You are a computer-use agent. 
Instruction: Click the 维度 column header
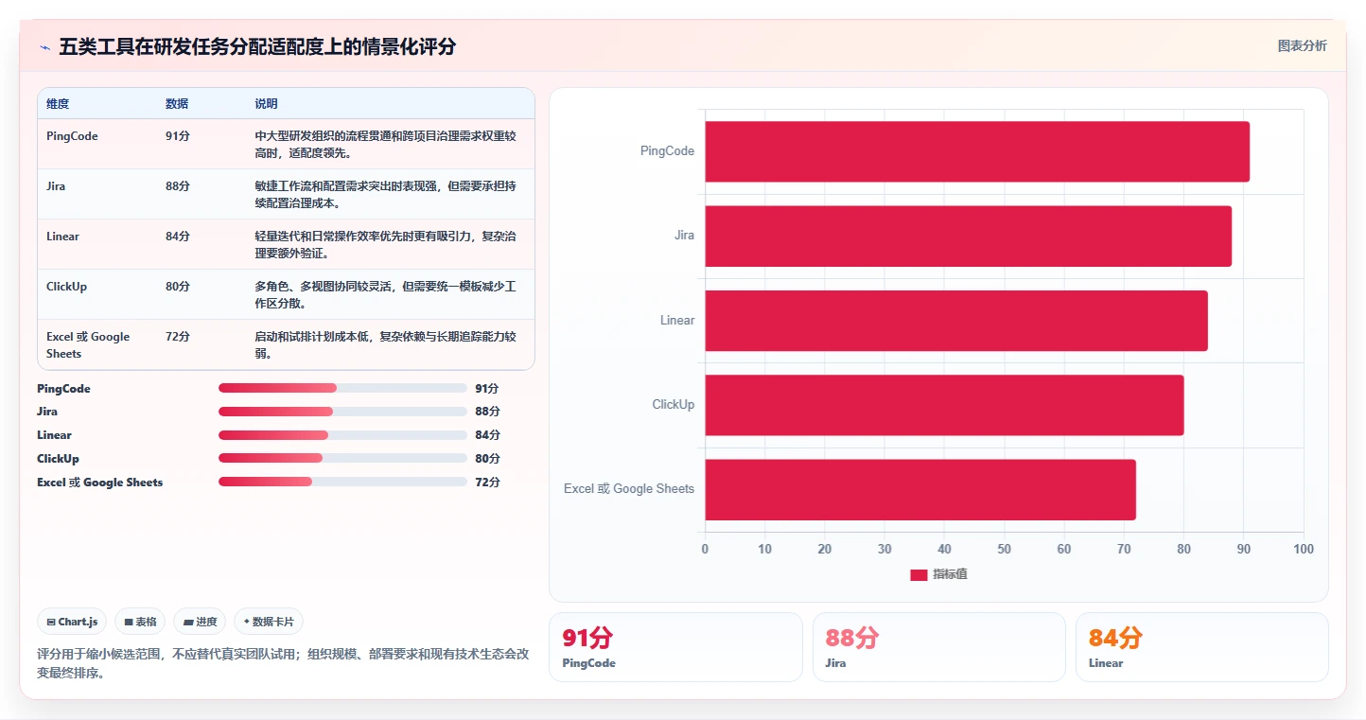pos(58,104)
